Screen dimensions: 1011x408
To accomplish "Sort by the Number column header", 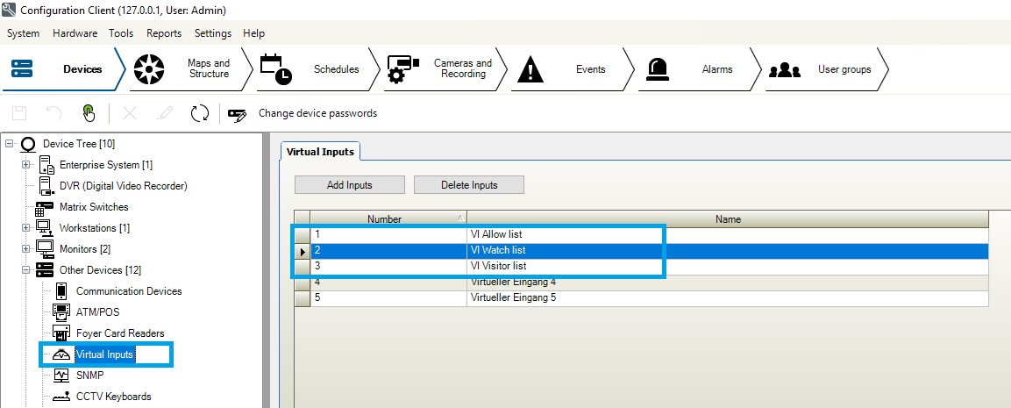I will 385,219.
